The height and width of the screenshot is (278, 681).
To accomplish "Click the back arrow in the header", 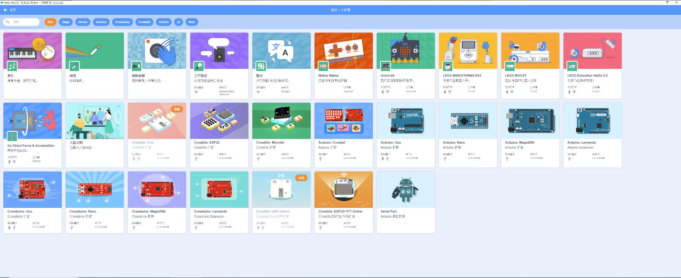I will 5,10.
